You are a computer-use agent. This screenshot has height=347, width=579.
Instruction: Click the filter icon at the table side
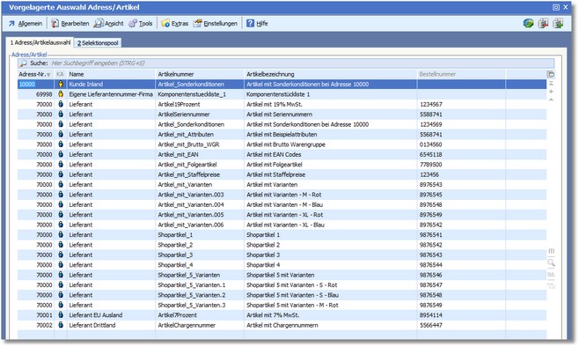551,285
